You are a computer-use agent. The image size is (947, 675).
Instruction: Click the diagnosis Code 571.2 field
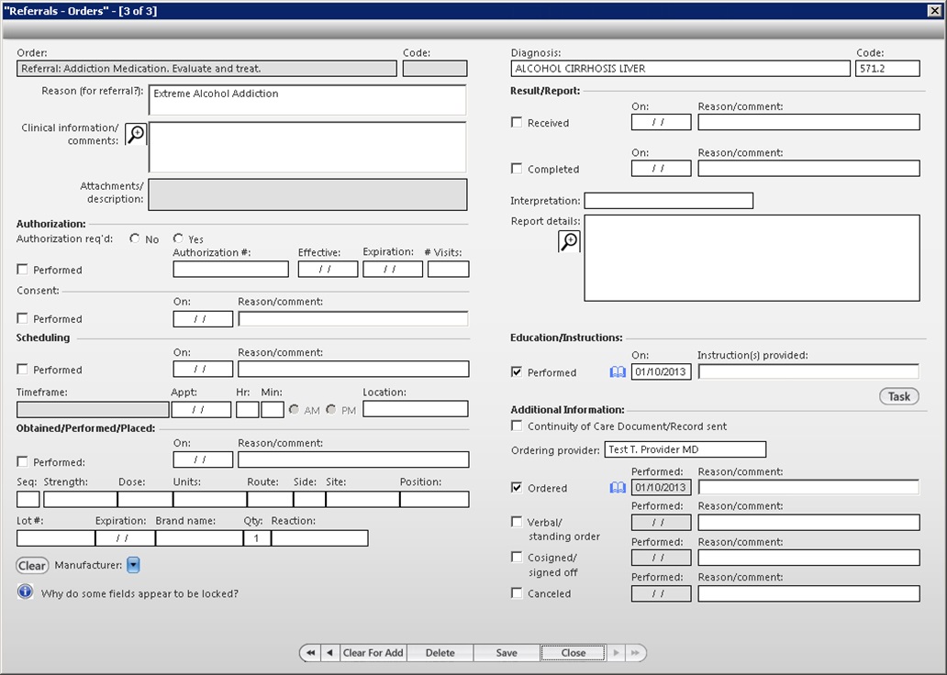pos(887,68)
